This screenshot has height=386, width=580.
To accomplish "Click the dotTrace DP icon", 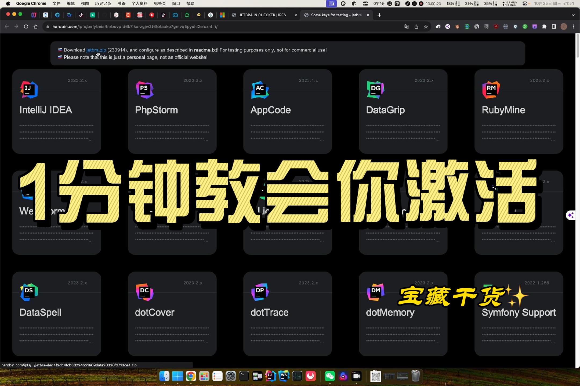I will [x=260, y=292].
